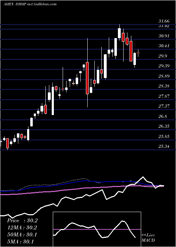Click the <<Live MACD label

[148, 238]
